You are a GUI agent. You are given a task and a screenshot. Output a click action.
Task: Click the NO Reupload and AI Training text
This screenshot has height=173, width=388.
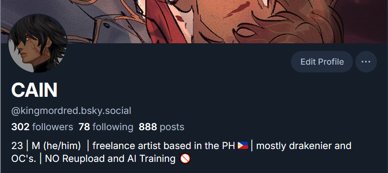coord(110,159)
